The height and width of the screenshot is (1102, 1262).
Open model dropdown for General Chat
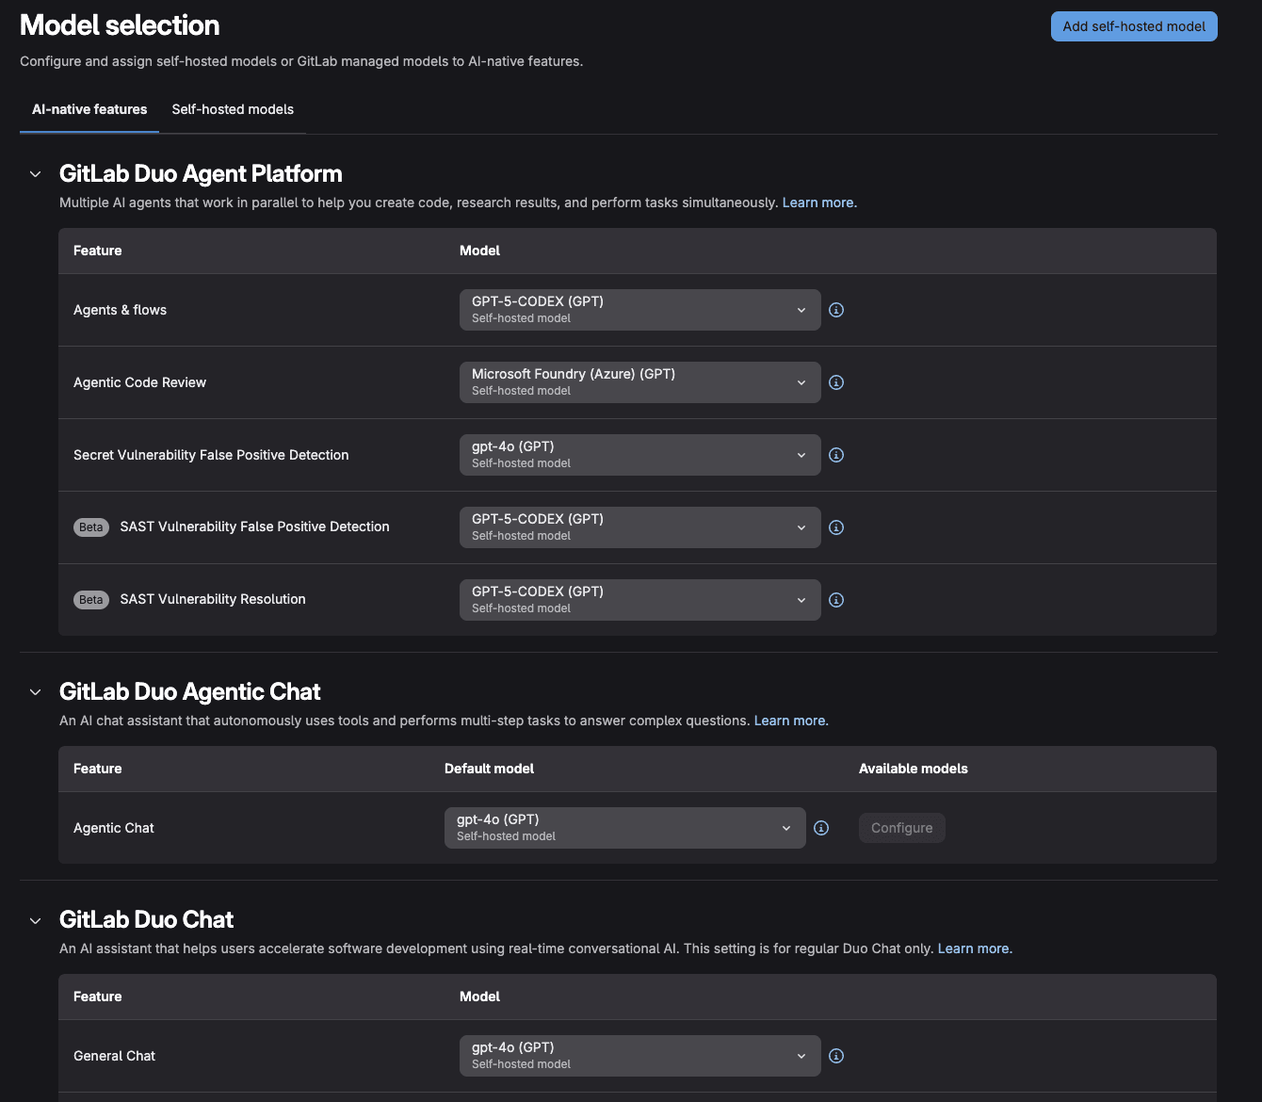coord(640,1056)
